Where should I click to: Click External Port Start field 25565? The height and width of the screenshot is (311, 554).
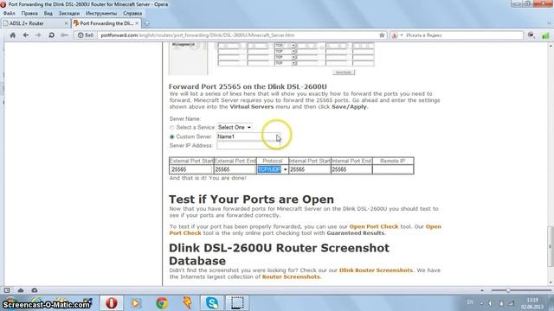[x=191, y=169]
